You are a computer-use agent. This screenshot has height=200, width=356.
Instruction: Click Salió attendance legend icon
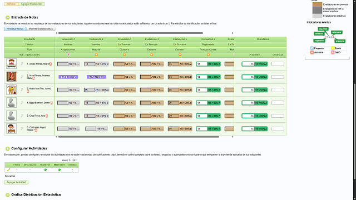[333, 52]
